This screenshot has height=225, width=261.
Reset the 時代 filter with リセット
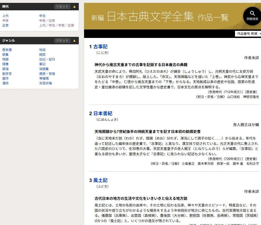(62, 7)
